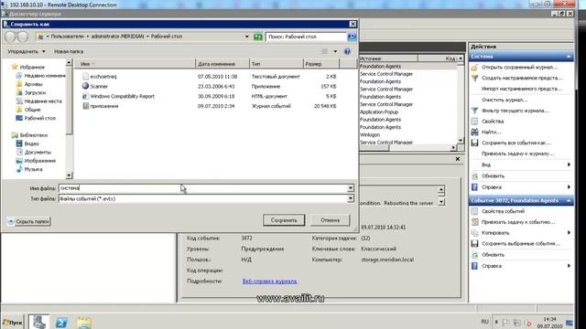The width and height of the screenshot is (586, 329).
Task: Sort by Имя column header
Action: point(135,64)
